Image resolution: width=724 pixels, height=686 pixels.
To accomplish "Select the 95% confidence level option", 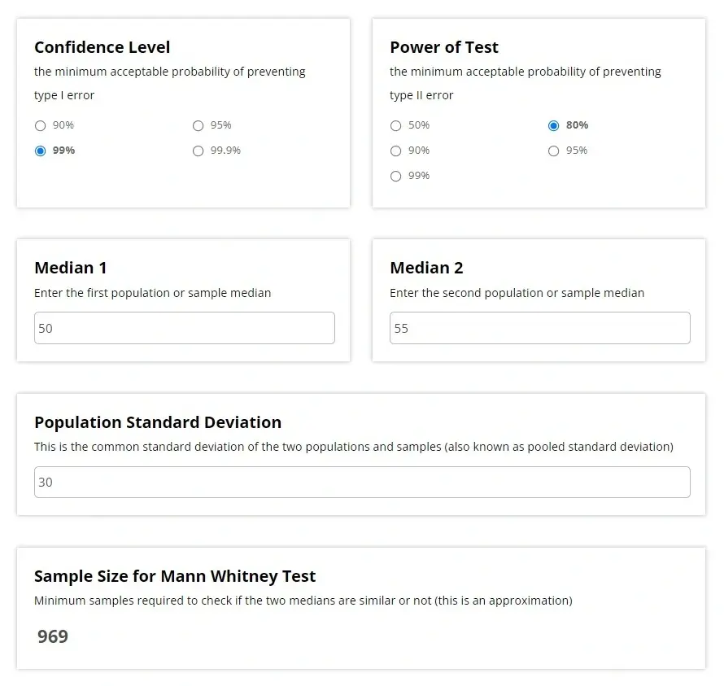I will click(x=198, y=125).
